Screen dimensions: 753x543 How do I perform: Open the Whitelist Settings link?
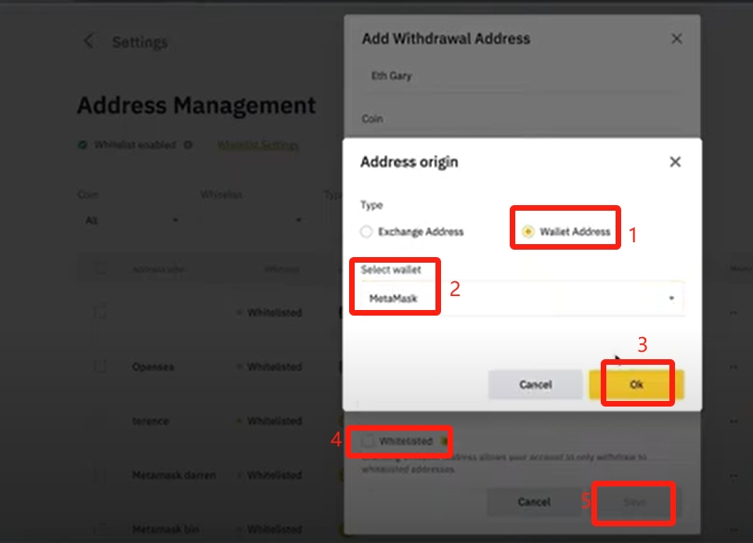point(258,145)
